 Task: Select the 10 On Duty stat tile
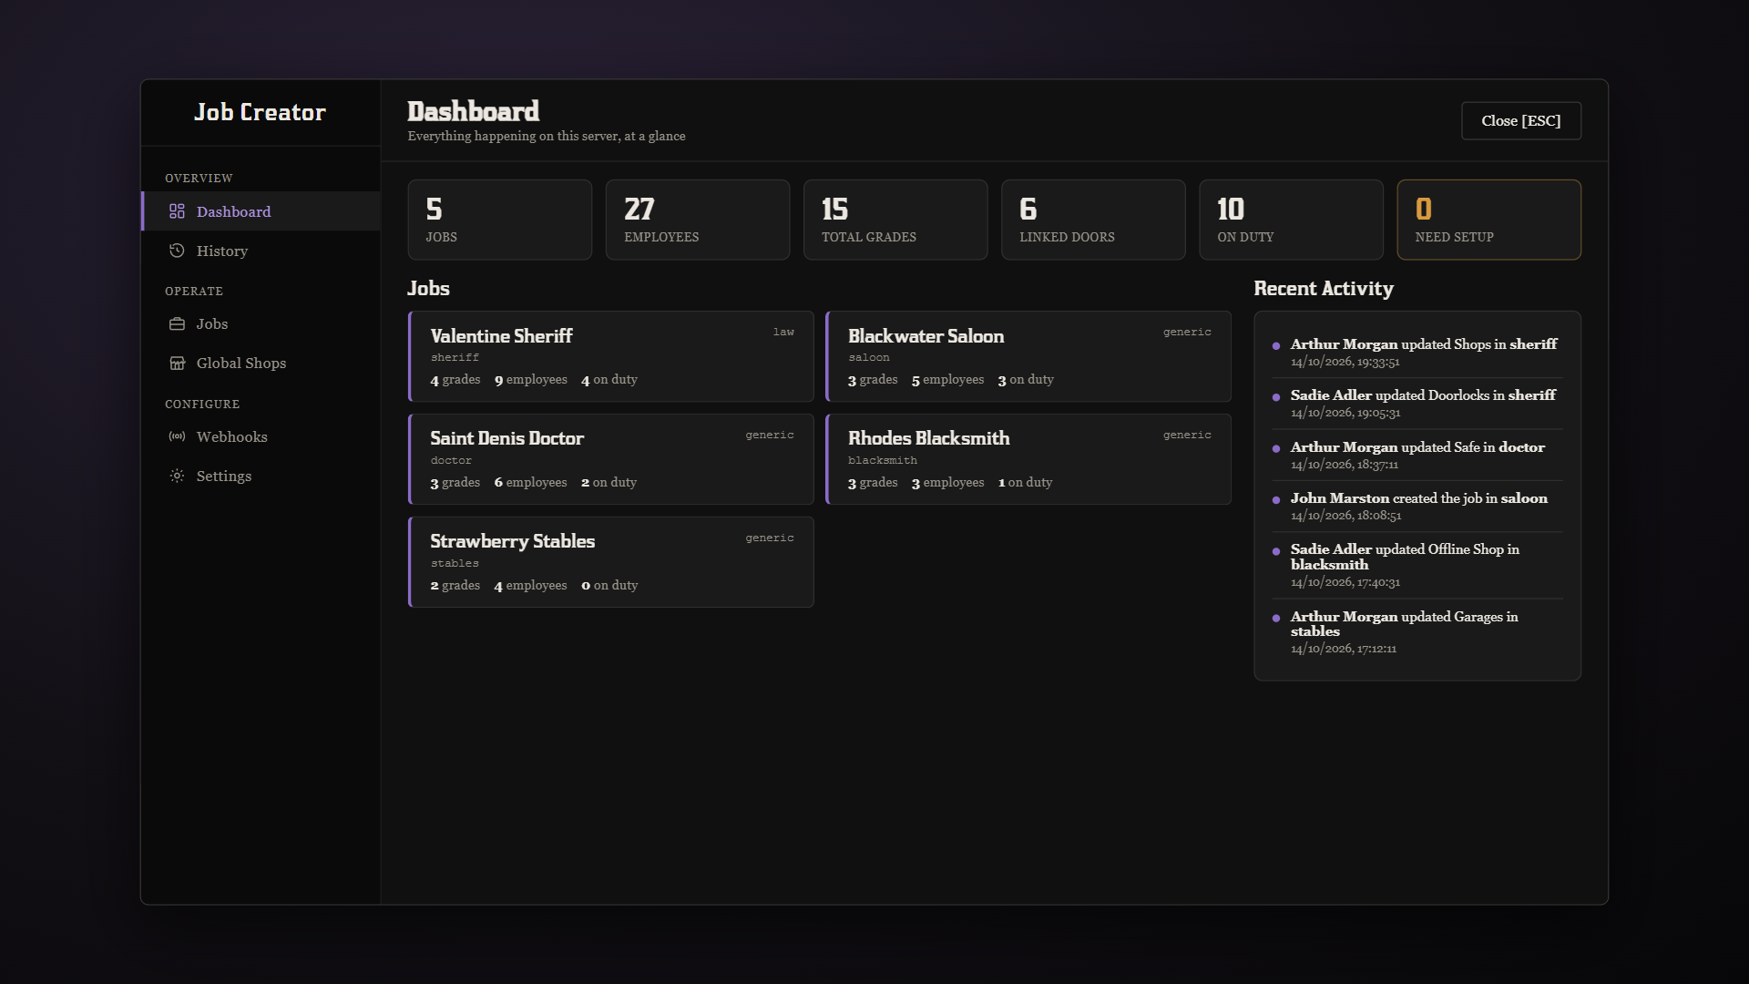(x=1291, y=220)
